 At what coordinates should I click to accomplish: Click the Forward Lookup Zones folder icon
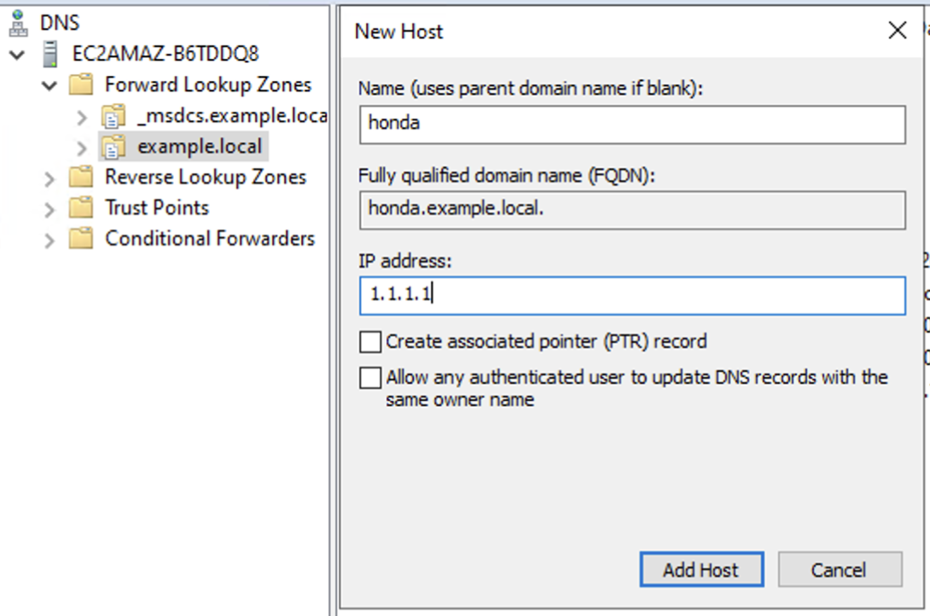point(81,85)
